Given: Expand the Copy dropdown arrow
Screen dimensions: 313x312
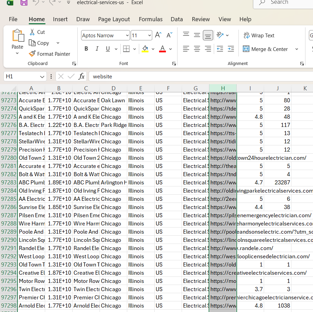Looking at the screenshot, I should click(x=58, y=43).
